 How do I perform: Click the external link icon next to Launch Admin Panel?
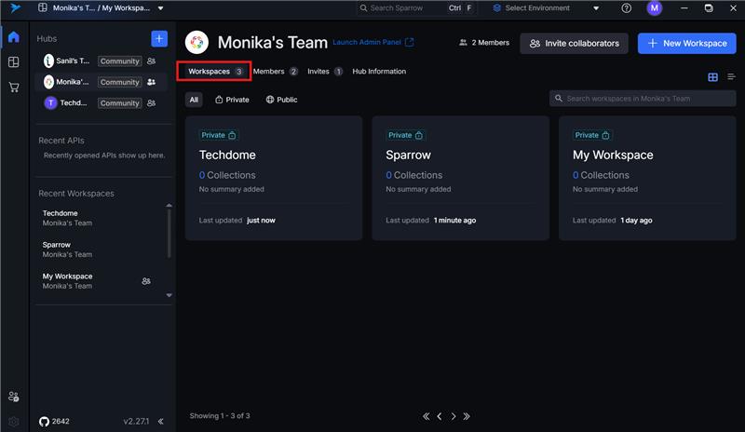coord(409,42)
